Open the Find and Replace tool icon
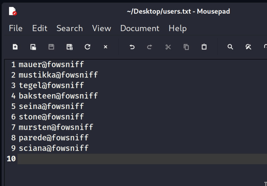Viewport: 267px width, 186px height. point(248,47)
